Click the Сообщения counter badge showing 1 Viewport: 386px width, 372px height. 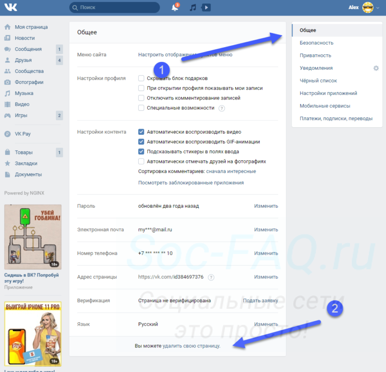59,49
